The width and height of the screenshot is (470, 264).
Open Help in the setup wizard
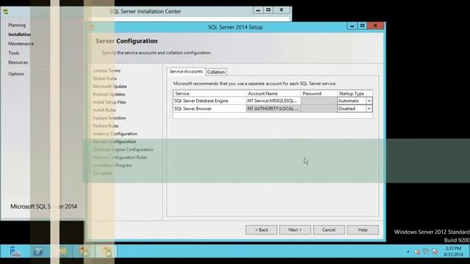pos(363,230)
